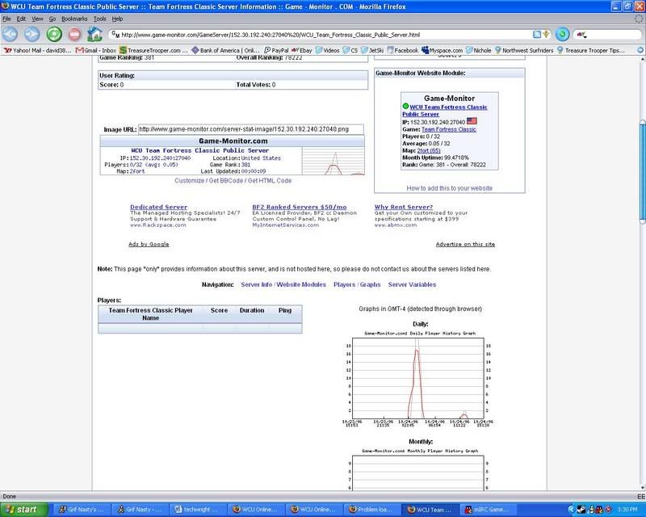Image resolution: width=646 pixels, height=517 pixels.
Task: Go to the browser Home page icon
Action: [94, 34]
